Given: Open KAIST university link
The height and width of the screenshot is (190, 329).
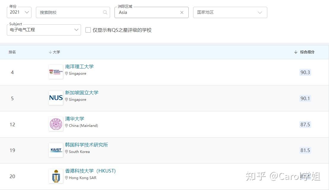Looking at the screenshot, I should click(x=86, y=145).
